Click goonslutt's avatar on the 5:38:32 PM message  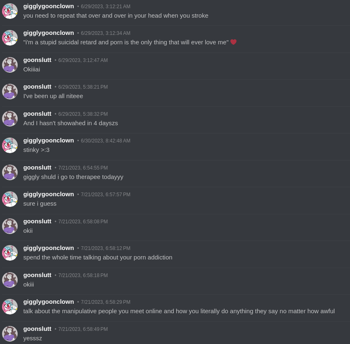tap(10, 119)
